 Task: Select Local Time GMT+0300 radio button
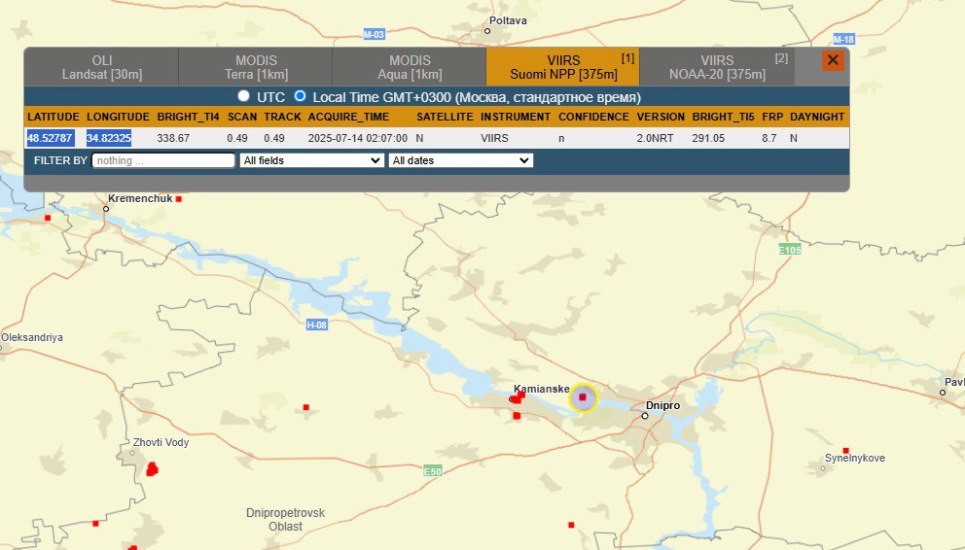point(300,96)
